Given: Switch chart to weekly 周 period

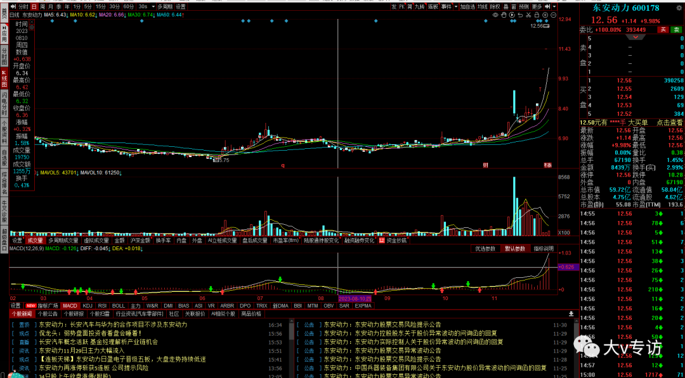Looking at the screenshot, I should [x=42, y=6].
